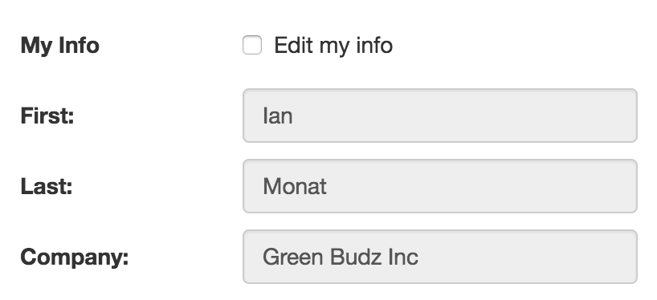Screen dimensions: 657x300
Task: Click empty area of the Company field
Action: (528, 257)
